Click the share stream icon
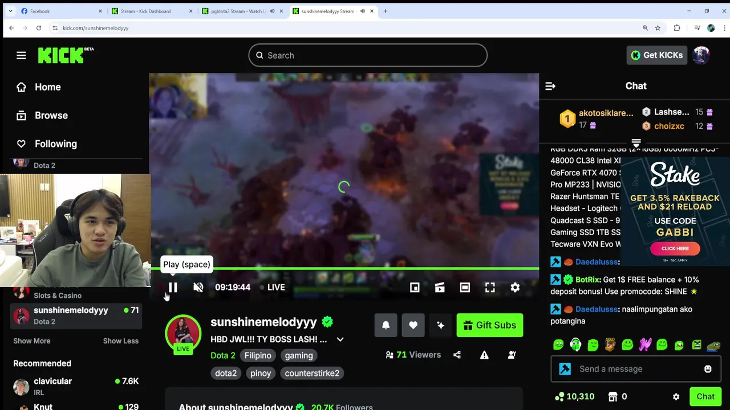Viewport: 730px width, 410px height. point(457,355)
